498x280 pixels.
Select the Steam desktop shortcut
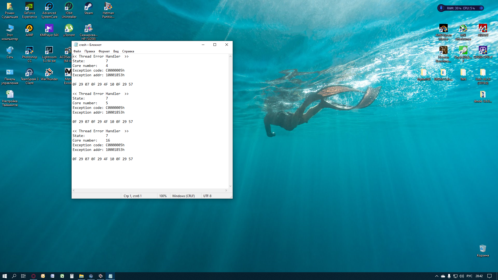coord(88,6)
